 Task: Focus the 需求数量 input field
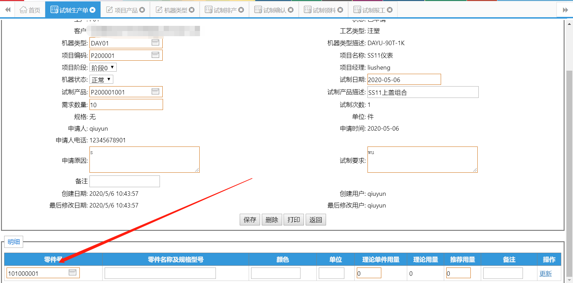[126, 104]
